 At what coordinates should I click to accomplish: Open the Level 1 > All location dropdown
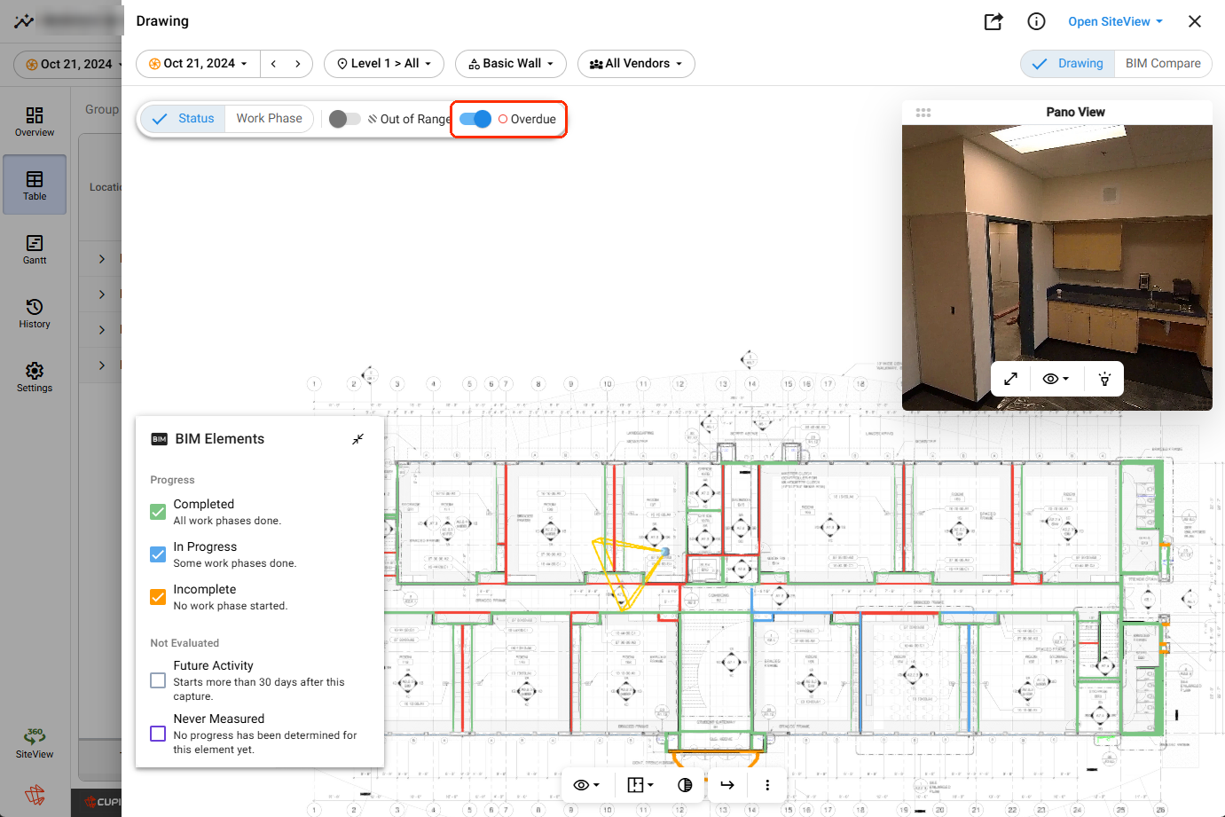click(383, 64)
